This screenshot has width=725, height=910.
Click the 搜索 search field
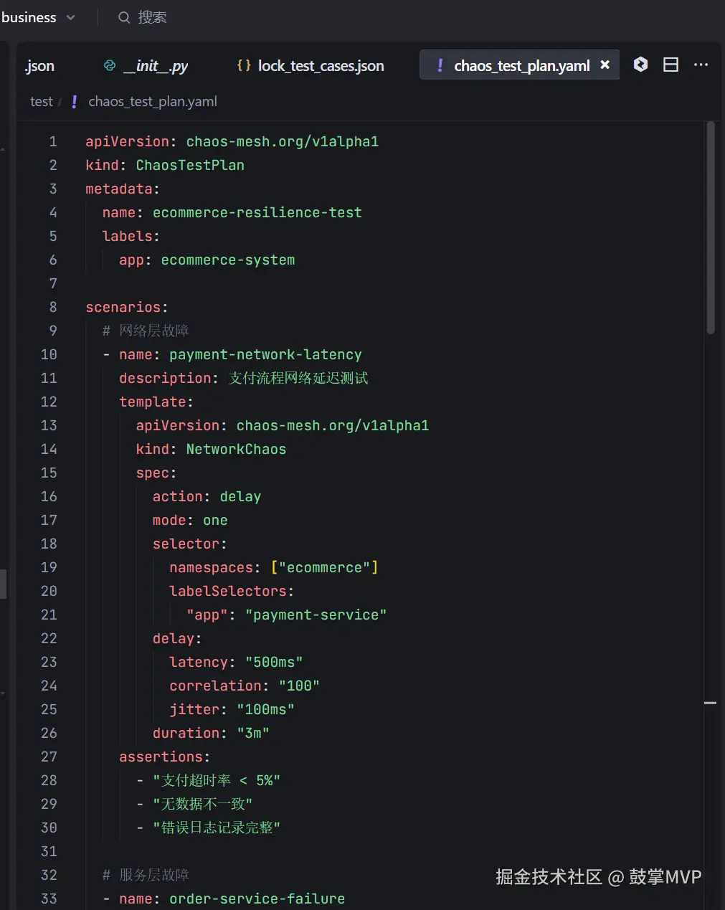(x=152, y=18)
